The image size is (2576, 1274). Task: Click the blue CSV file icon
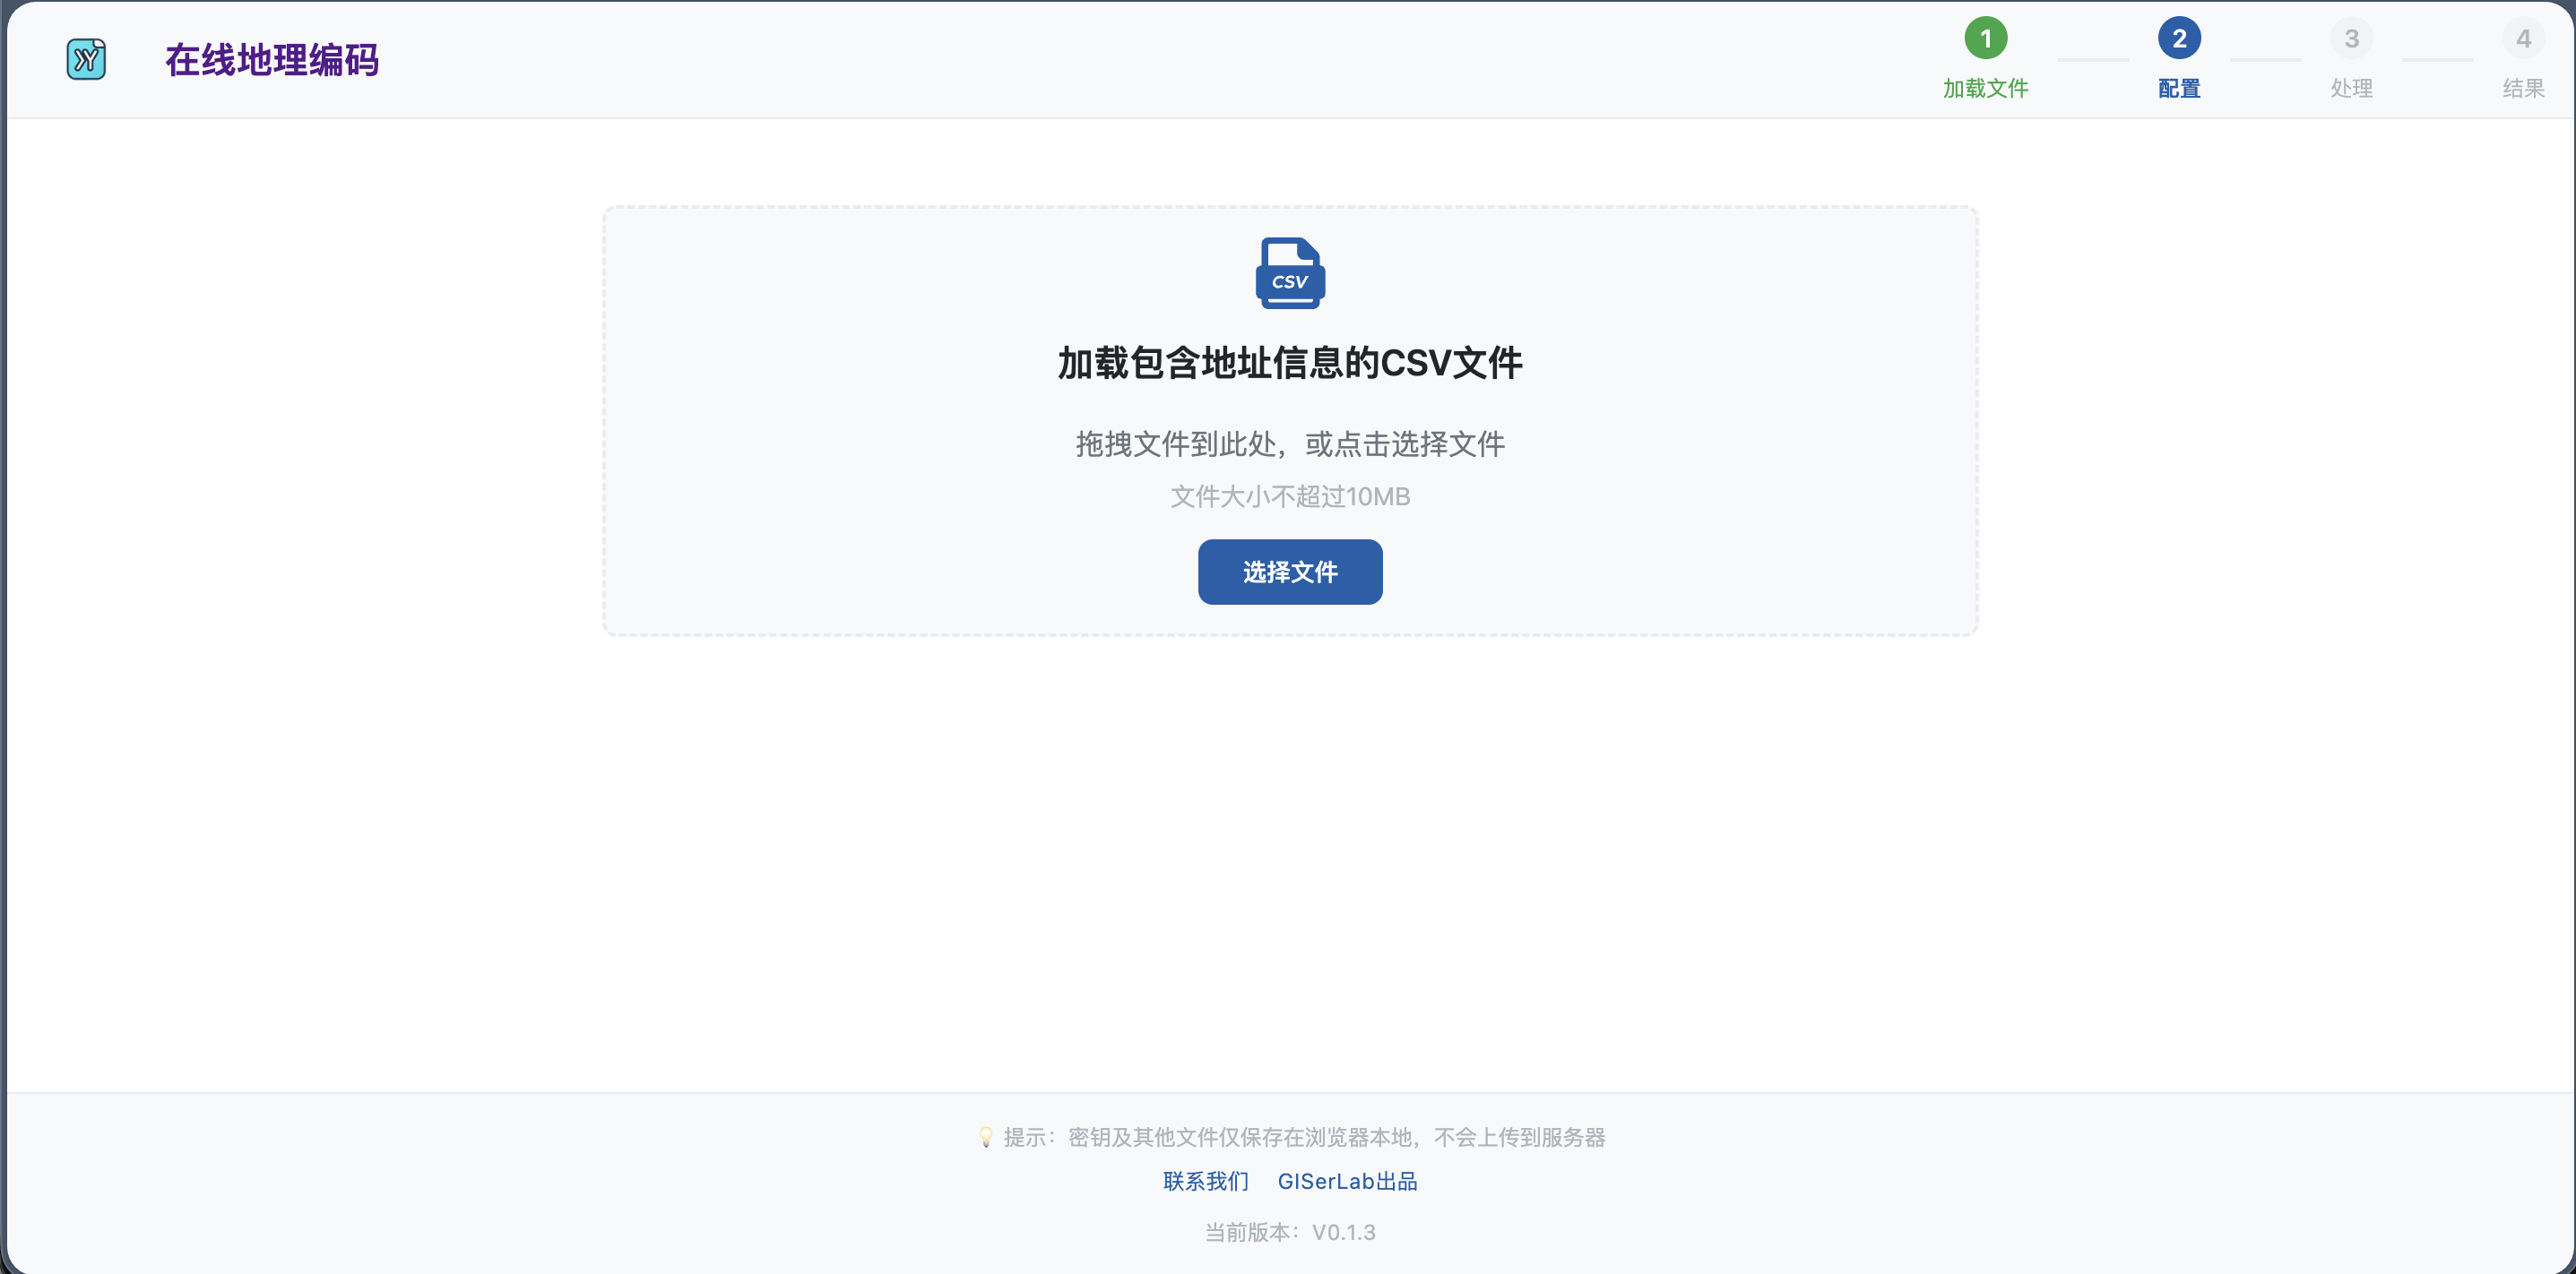click(1290, 272)
